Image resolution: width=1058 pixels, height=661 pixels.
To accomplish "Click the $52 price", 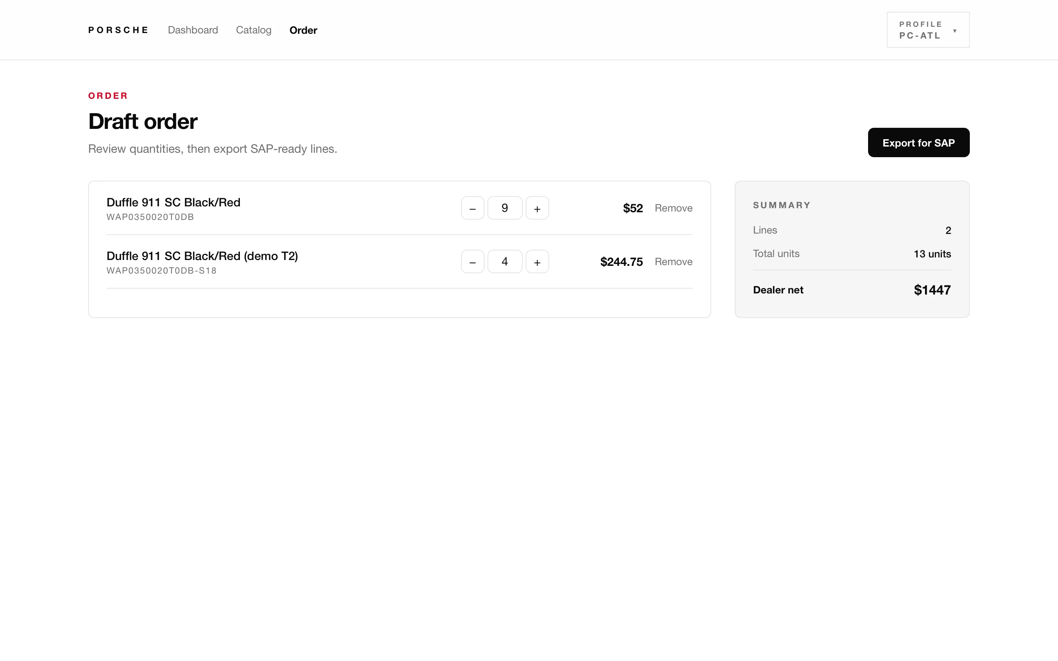I will click(x=633, y=208).
